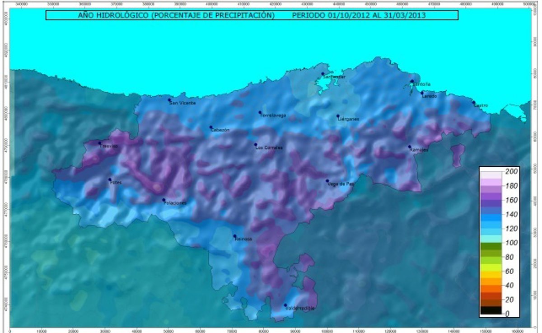Click the San Vicente label
This screenshot has width=542, height=333.
pyautogui.click(x=182, y=103)
